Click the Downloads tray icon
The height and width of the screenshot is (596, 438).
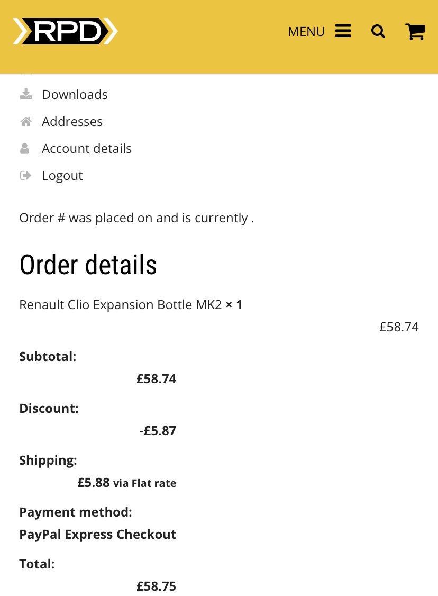[26, 94]
